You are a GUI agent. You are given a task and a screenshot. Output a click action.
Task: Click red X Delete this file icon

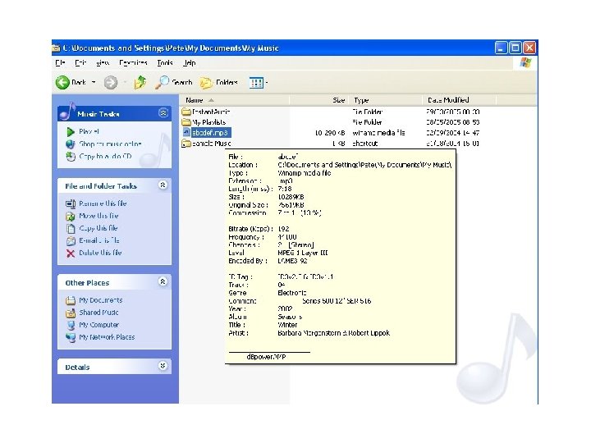click(71, 253)
